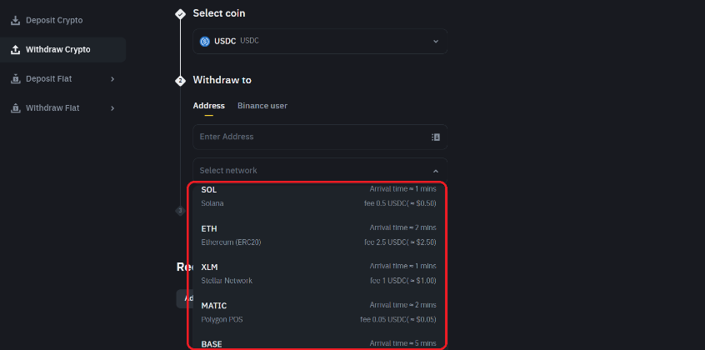
Task: Choose the ETH Ethereum (ERC20) network
Action: coord(318,234)
